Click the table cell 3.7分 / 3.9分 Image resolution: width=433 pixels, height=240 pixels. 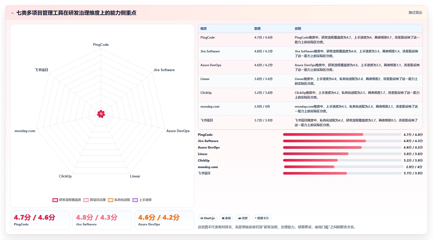pos(263,120)
